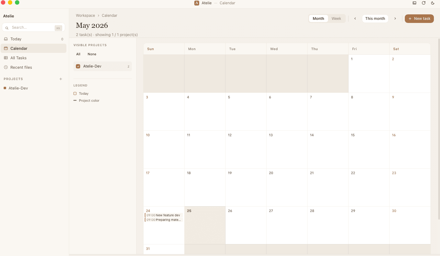
Task: Click the 'PROJECTS' sidebar section label
Action: [x=13, y=79]
